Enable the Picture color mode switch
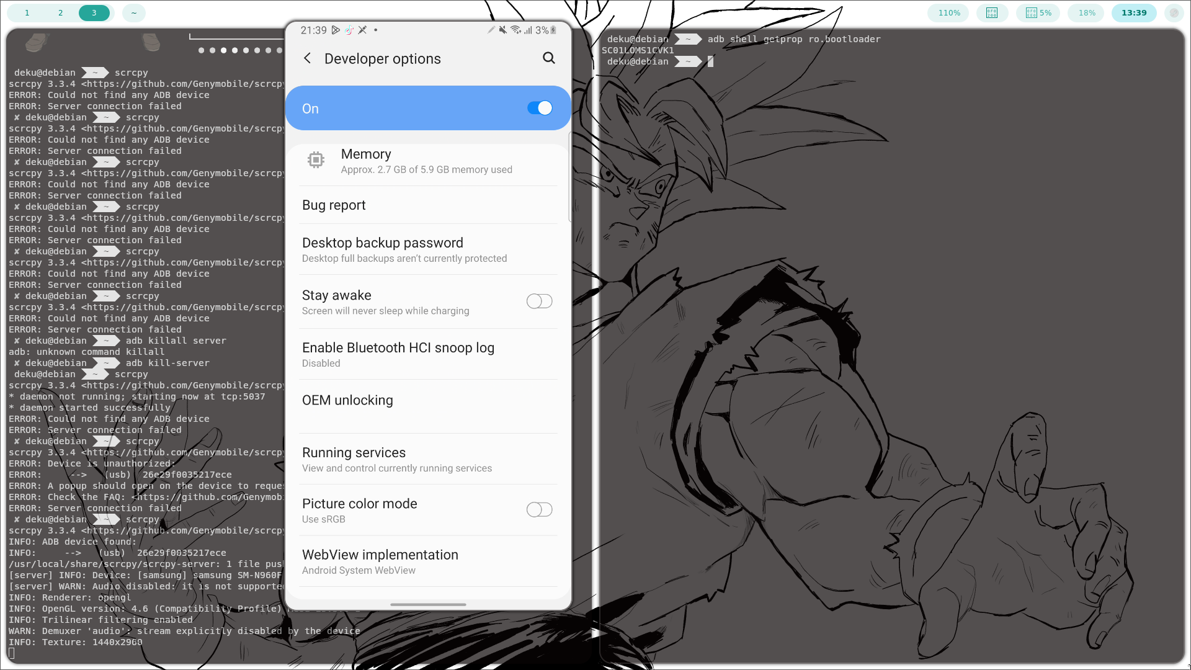This screenshot has height=670, width=1191. coord(539,510)
